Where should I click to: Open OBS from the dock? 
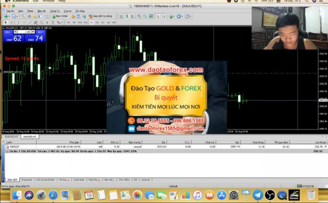pyautogui.click(x=270, y=195)
